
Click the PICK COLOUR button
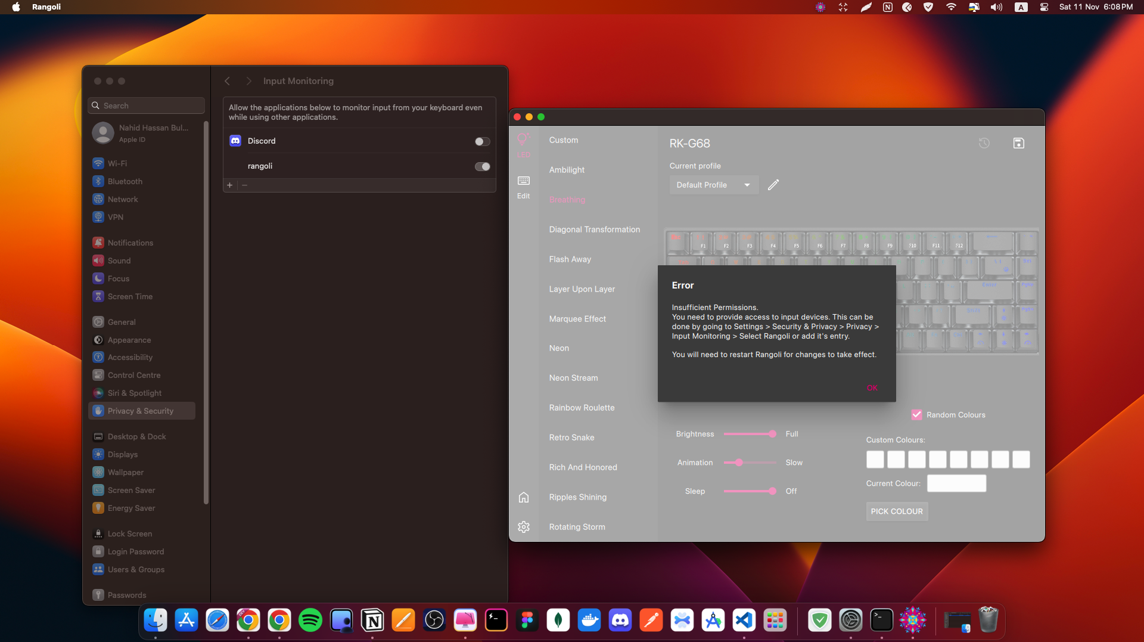pyautogui.click(x=897, y=511)
